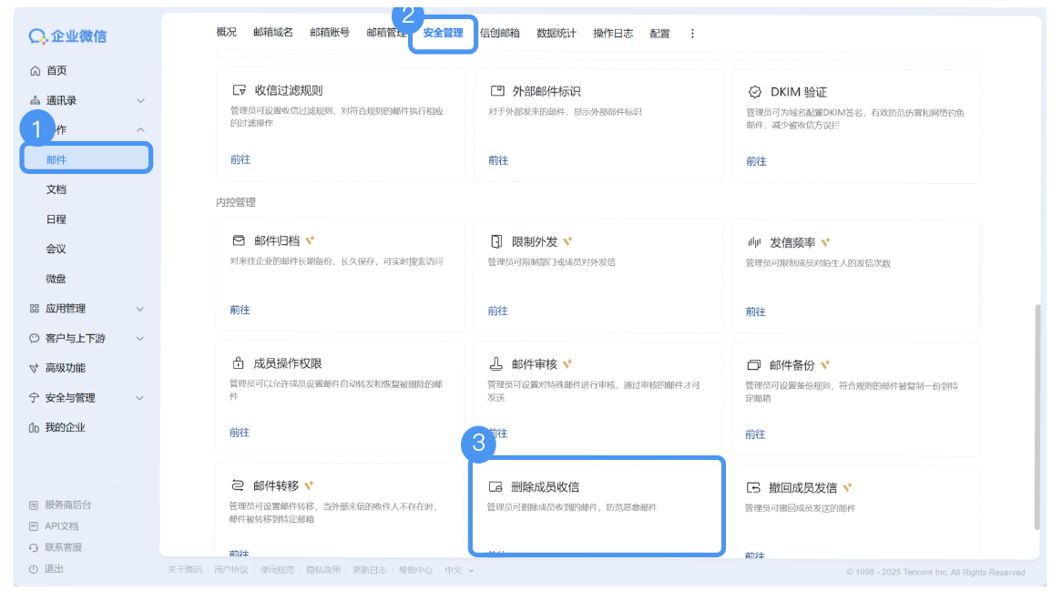Open the 隐私政策 footer link
This screenshot has height=592, width=1052.
coord(323,570)
